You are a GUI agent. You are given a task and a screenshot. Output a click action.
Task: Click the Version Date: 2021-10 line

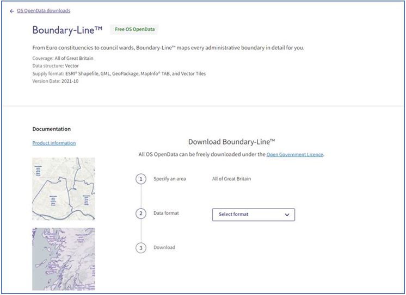[56, 81]
